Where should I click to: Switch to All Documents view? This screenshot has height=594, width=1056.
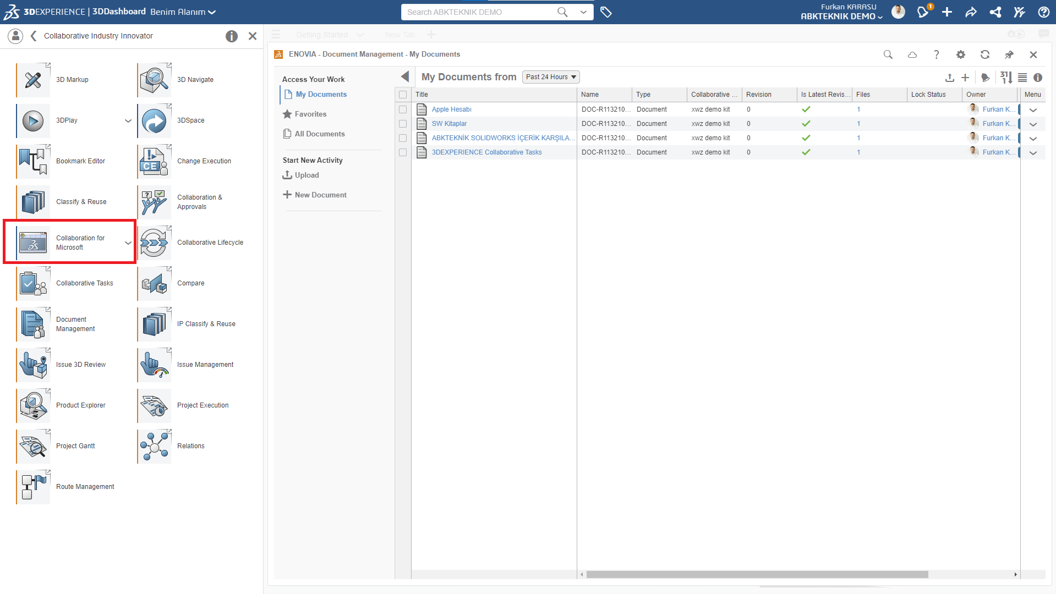[319, 134]
